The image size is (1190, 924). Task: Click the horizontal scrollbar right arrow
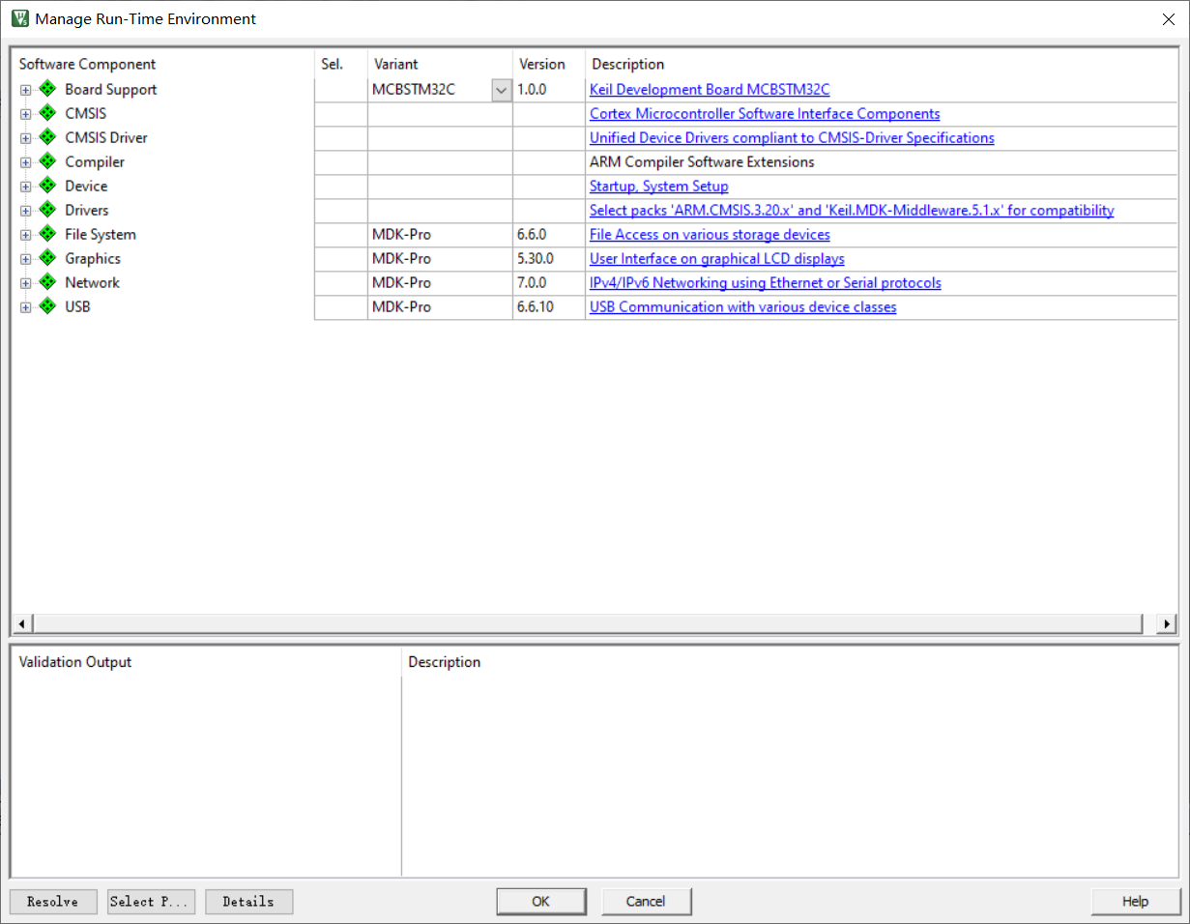tap(1168, 623)
